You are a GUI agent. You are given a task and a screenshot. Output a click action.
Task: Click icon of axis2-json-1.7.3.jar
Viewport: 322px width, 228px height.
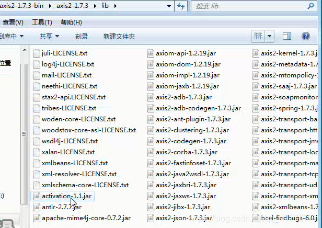tap(151, 218)
